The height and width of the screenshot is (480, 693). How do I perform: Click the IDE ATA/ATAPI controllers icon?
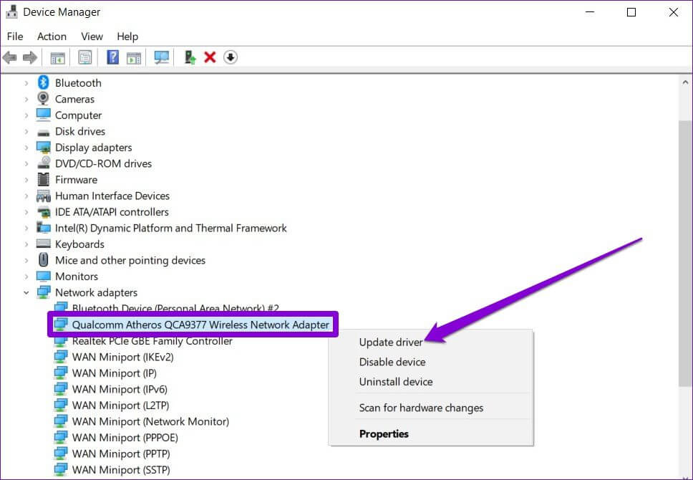pos(43,212)
